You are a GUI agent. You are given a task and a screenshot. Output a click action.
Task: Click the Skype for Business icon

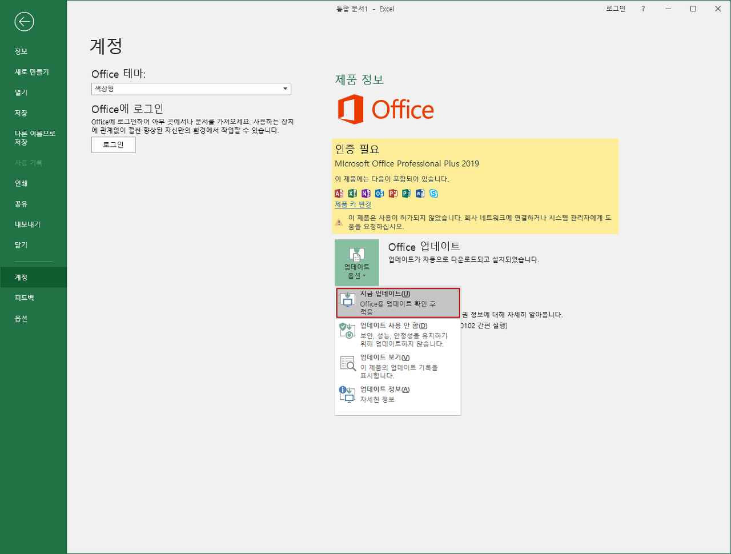[x=433, y=194]
